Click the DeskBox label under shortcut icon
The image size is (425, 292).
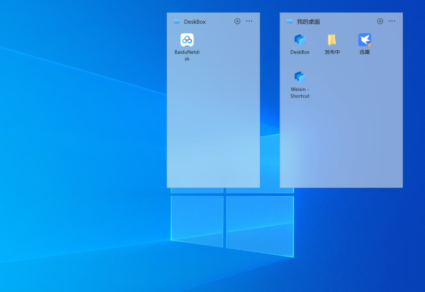click(300, 52)
